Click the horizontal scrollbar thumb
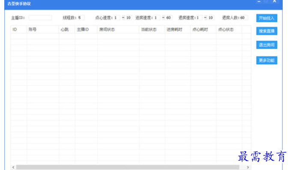 [128, 167]
